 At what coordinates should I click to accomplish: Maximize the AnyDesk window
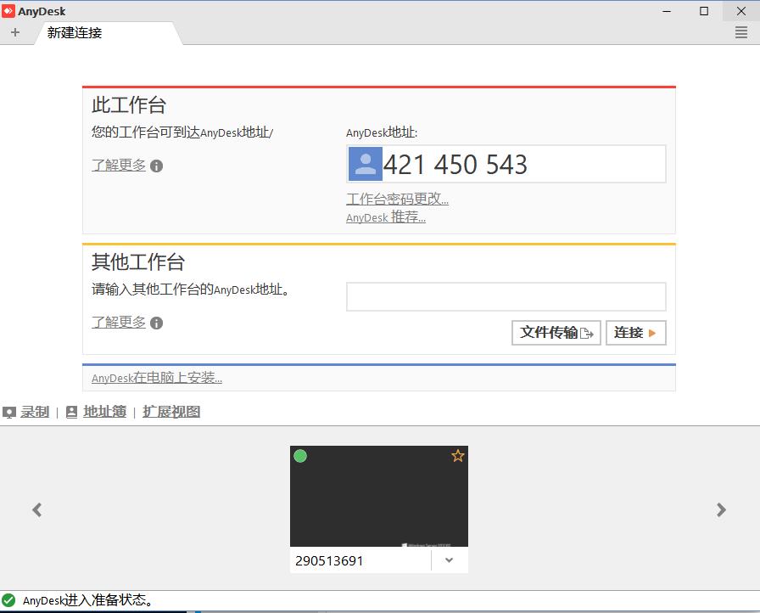704,11
